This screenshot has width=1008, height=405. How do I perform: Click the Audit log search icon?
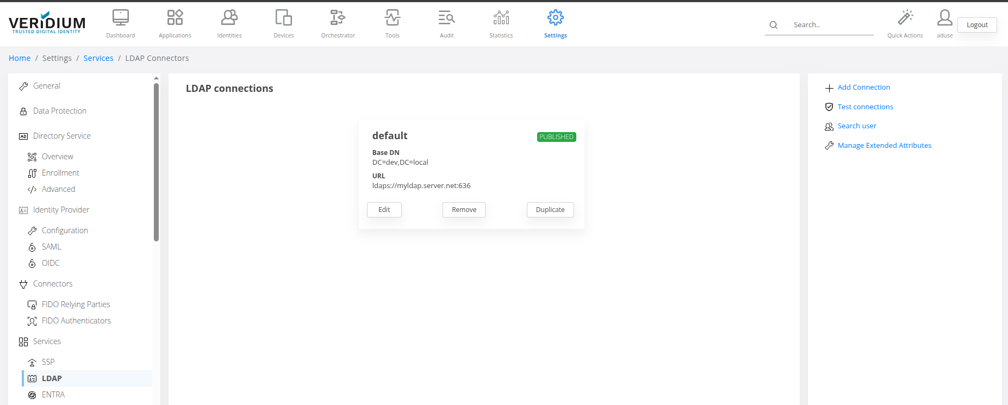(x=446, y=18)
